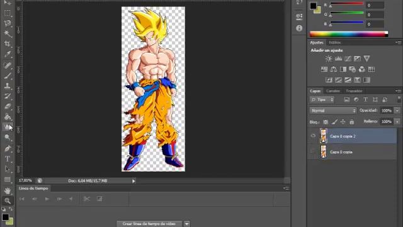Add a Photo Filter adjustment
The height and width of the screenshot is (227, 403).
tap(353, 69)
